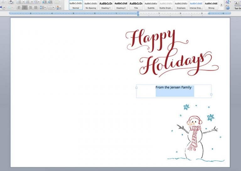Toggle align text left
Image resolution: width=241 pixels, height=171 pixels.
(19, 8)
